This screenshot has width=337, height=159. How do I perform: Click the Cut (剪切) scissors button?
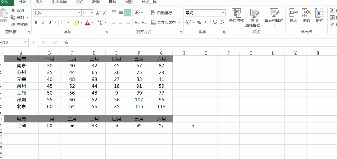[x=17, y=11]
